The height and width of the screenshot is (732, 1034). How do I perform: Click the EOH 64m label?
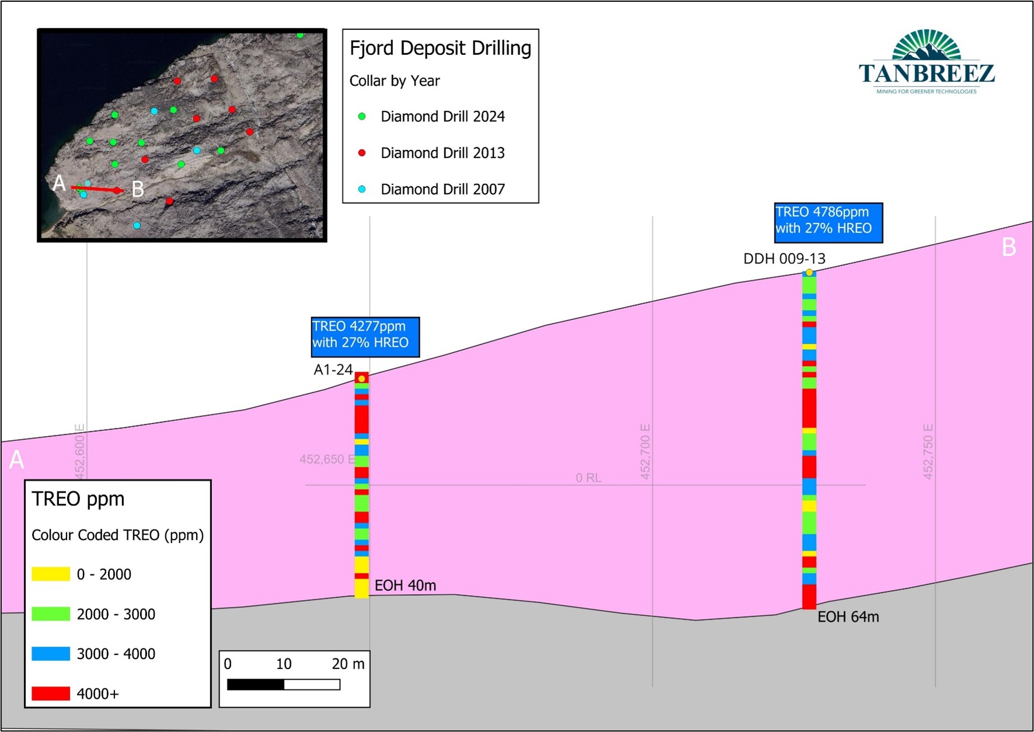tap(848, 617)
